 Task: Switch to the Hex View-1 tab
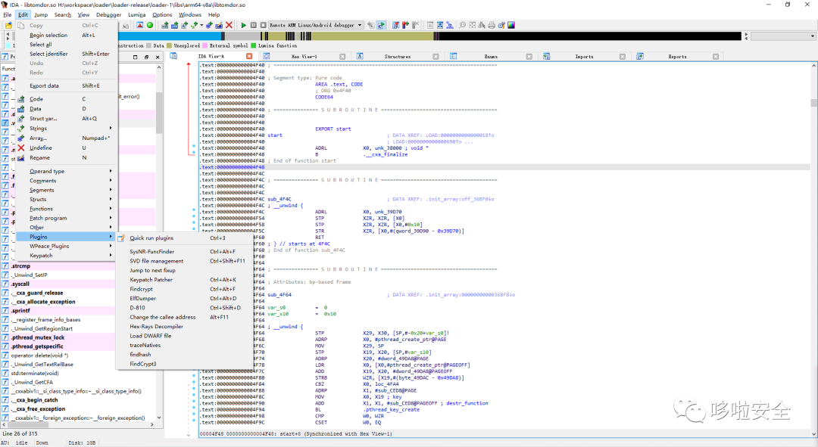click(304, 57)
